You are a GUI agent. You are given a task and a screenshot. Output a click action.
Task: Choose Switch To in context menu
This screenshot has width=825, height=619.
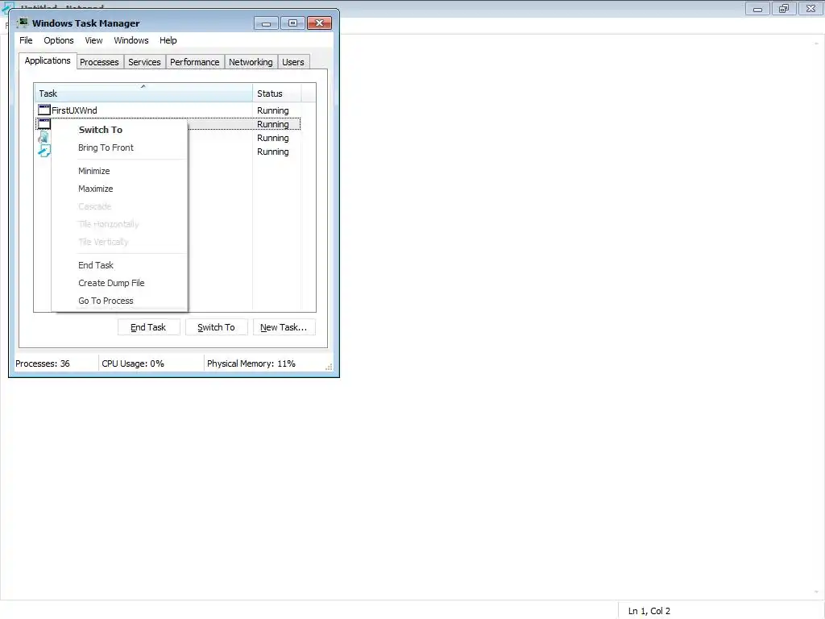pyautogui.click(x=119, y=130)
